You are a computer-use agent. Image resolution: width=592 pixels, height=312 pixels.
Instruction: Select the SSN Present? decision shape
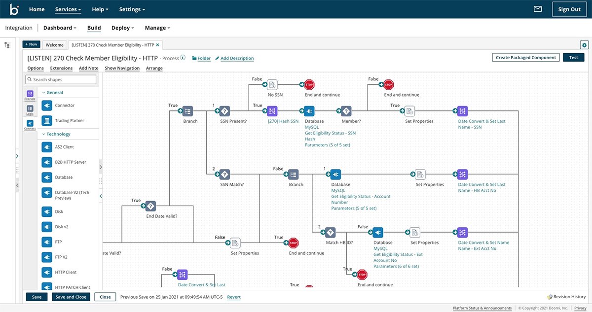(x=224, y=111)
